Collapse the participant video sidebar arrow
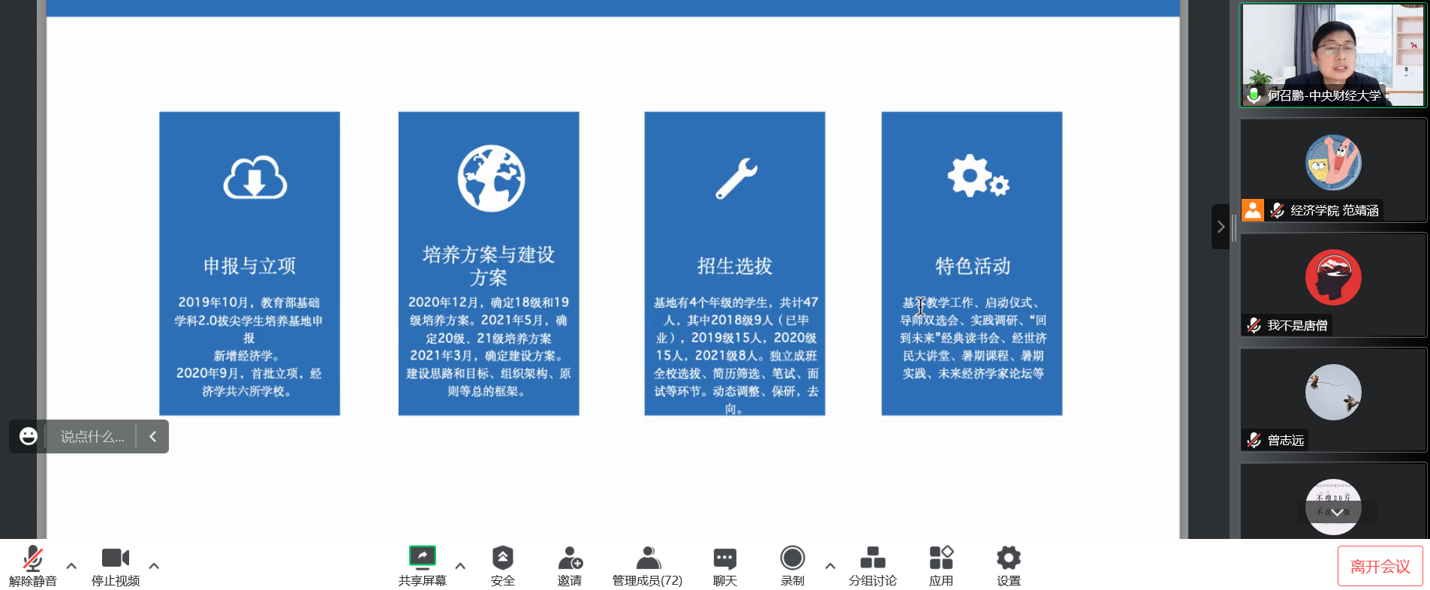This screenshot has width=1430, height=590. [1220, 227]
